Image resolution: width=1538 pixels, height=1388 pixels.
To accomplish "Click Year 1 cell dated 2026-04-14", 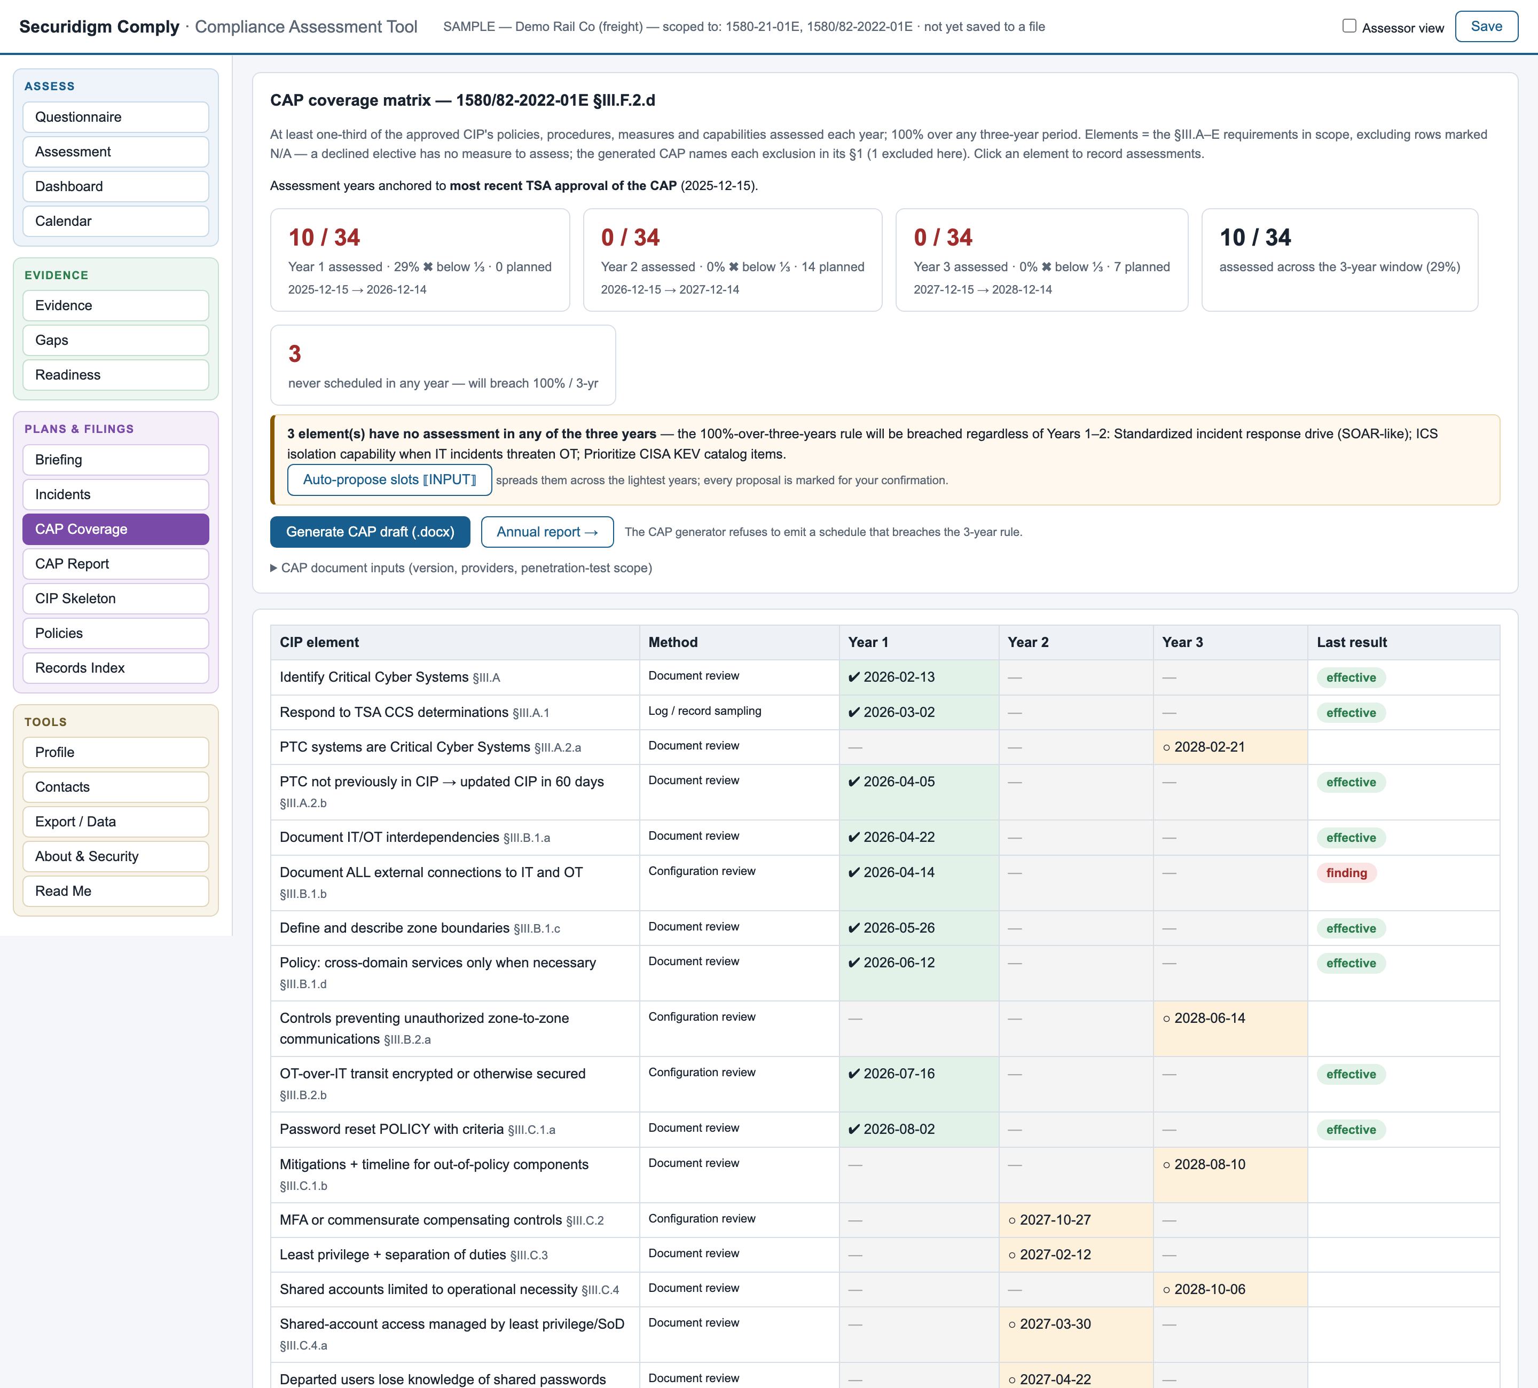I will click(x=919, y=883).
